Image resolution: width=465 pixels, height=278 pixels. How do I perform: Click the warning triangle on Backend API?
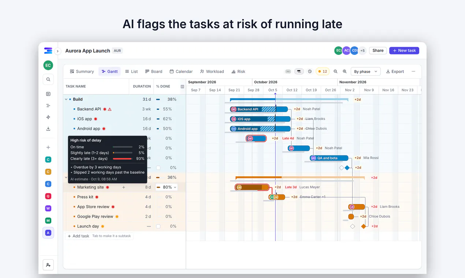(110, 109)
